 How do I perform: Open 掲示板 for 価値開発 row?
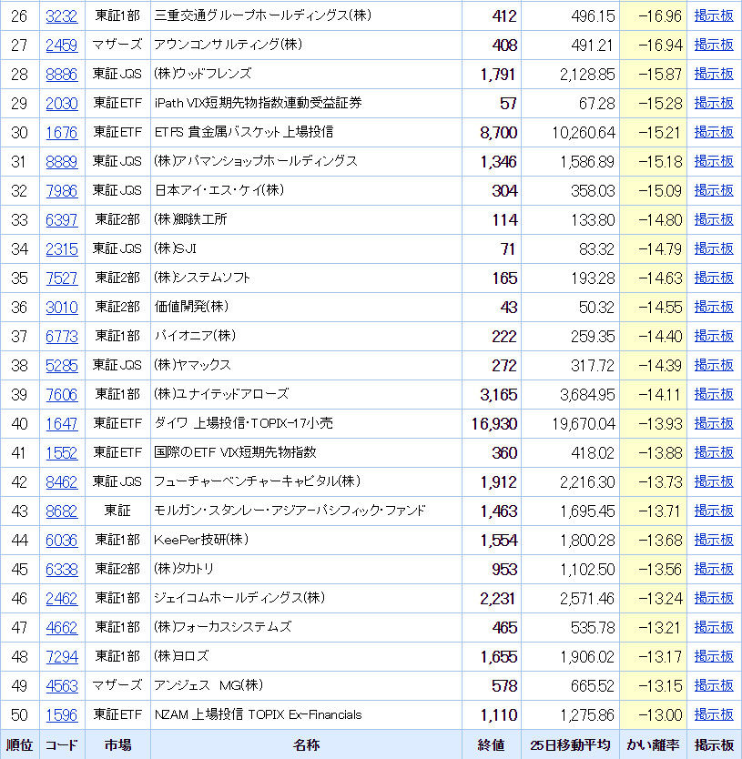pyautogui.click(x=714, y=307)
